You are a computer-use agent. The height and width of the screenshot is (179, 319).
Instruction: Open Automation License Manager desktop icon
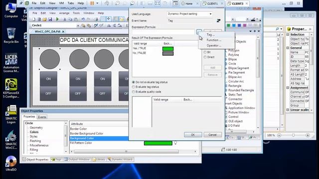11,63
